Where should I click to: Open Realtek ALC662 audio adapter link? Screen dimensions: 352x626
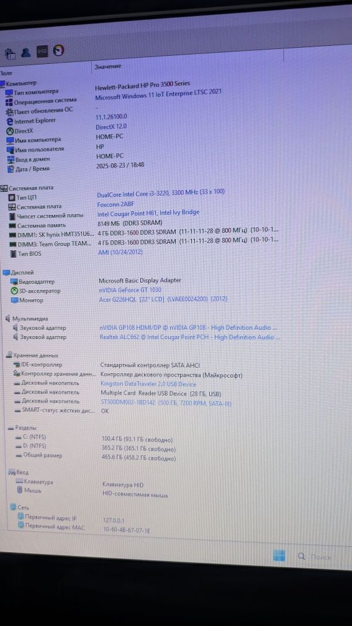pyautogui.click(x=189, y=337)
